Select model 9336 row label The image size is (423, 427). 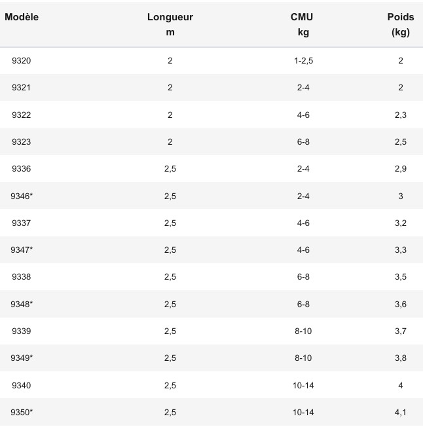tap(21, 169)
